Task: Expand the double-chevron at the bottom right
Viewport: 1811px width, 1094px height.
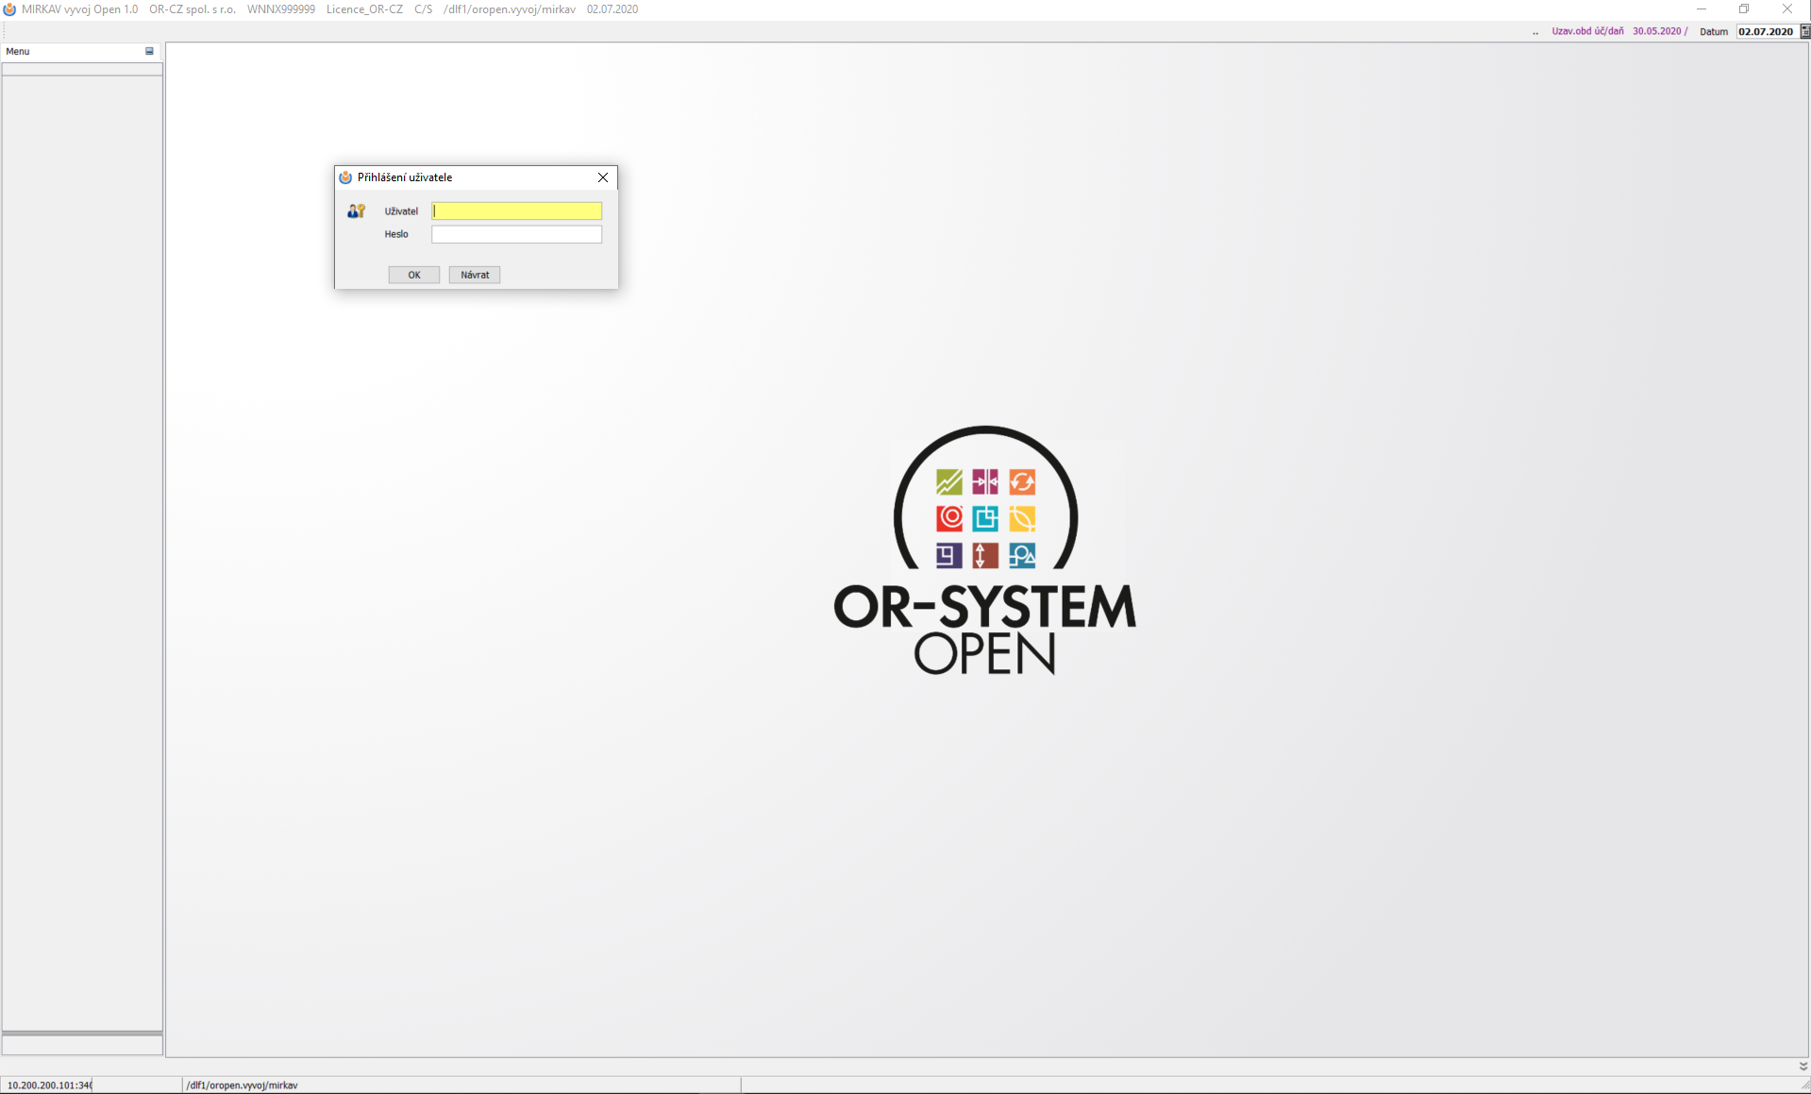Action: coord(1803,1066)
